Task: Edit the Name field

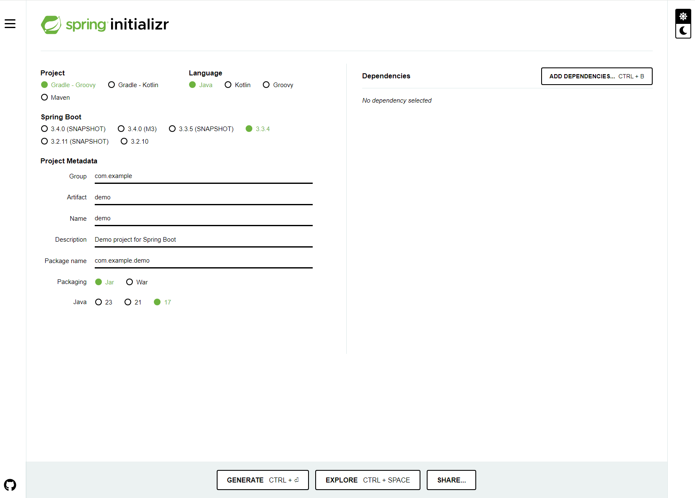Action: (204, 219)
